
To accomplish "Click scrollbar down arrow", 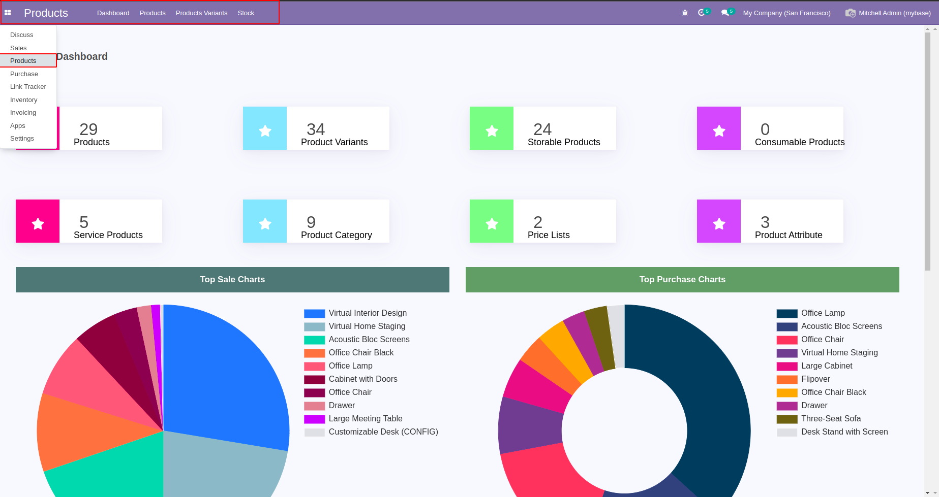I will coord(928,493).
